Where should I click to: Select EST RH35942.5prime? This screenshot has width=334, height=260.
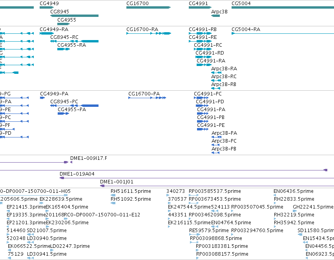coord(294,223)
